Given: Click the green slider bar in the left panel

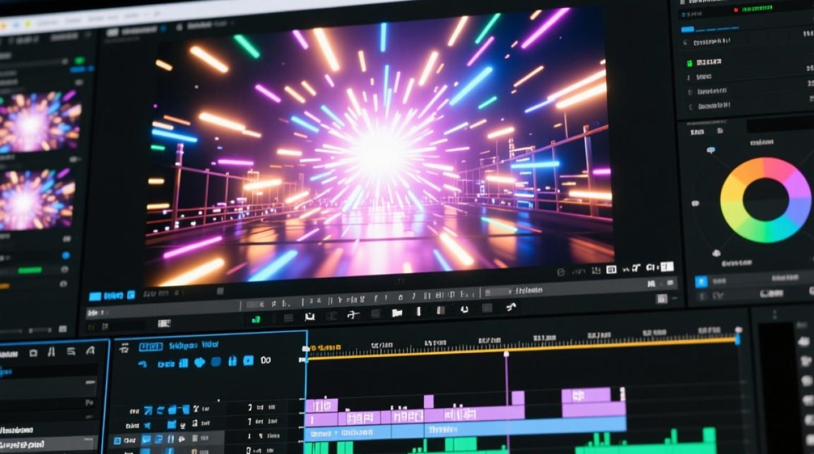Looking at the screenshot, I should tap(30, 270).
